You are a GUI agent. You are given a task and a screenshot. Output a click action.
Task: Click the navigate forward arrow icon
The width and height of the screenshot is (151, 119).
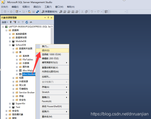click(11, 12)
